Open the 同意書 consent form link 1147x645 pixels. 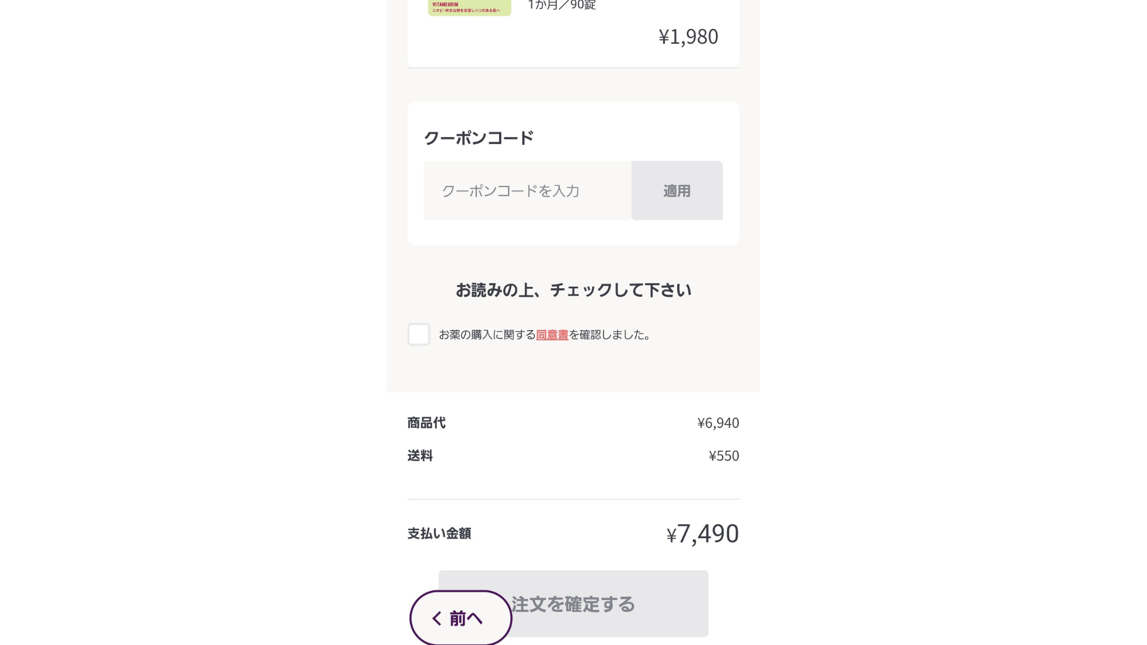[552, 335]
